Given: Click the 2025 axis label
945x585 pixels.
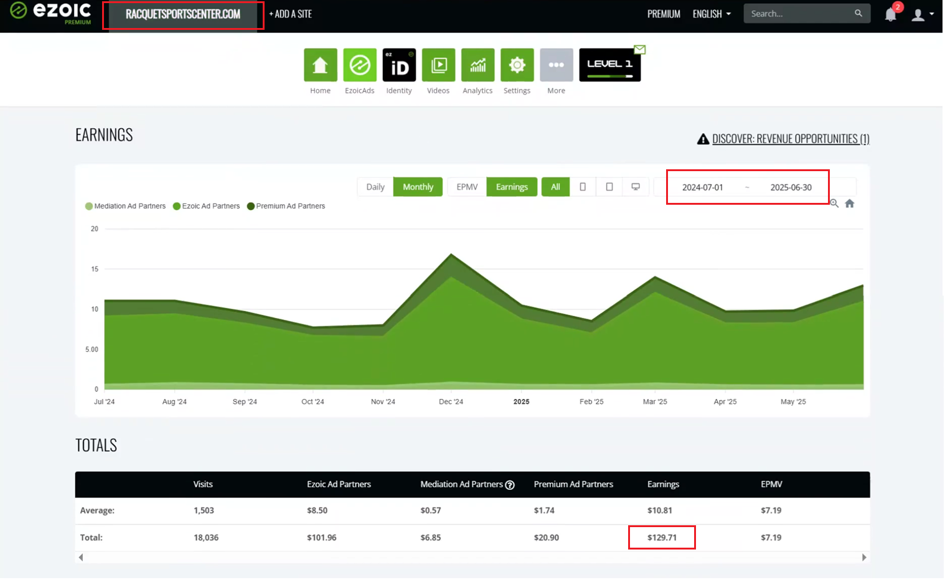Looking at the screenshot, I should click(x=521, y=402).
